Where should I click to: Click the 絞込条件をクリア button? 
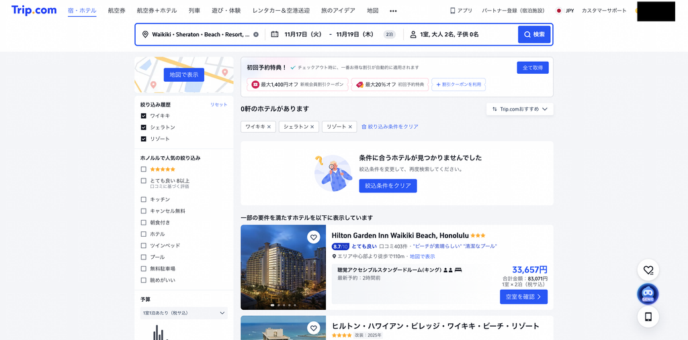point(388,186)
